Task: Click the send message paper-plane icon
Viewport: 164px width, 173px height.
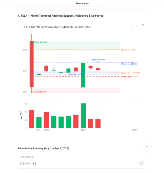Action: click(x=141, y=164)
